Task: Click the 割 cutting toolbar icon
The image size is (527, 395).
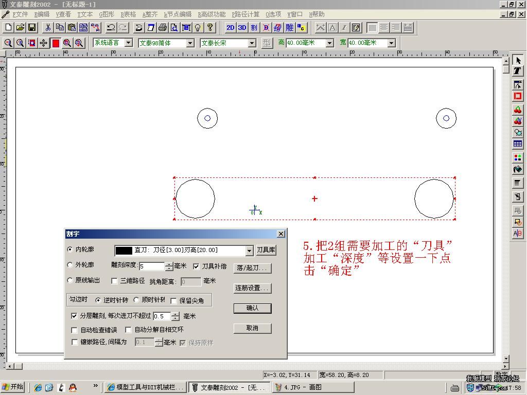Action: [x=254, y=28]
